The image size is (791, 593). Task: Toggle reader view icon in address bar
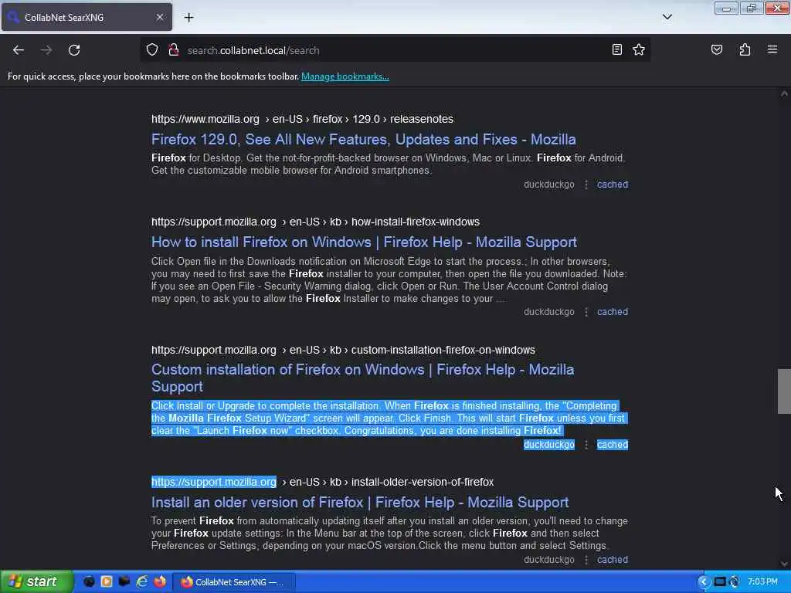tap(617, 49)
